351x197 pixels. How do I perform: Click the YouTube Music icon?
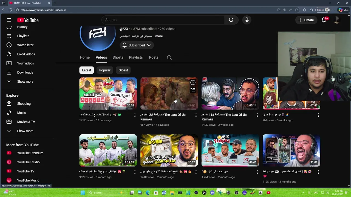tap(9, 180)
